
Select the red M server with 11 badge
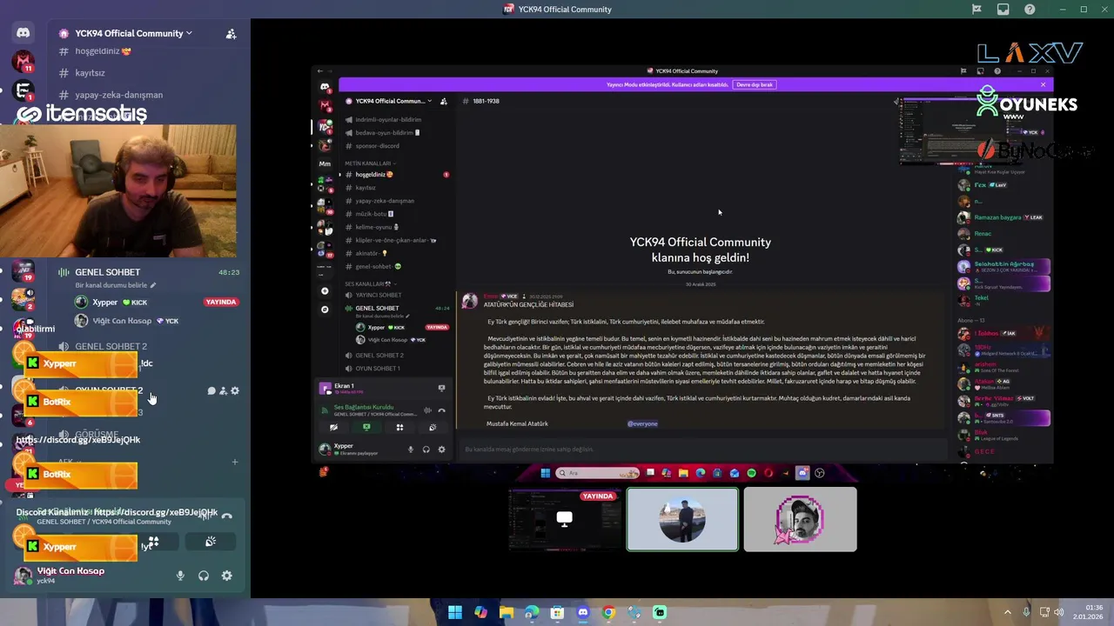point(23,62)
